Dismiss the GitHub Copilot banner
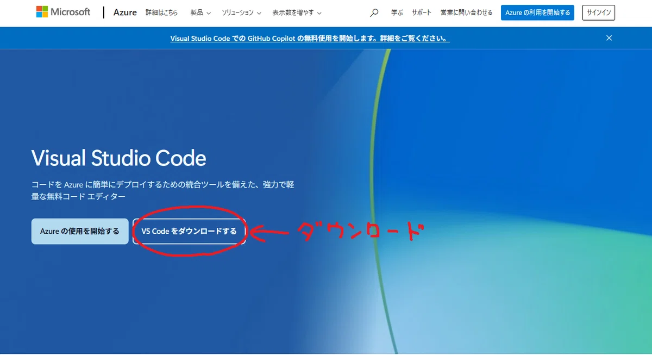This screenshot has width=652, height=355. (x=609, y=38)
